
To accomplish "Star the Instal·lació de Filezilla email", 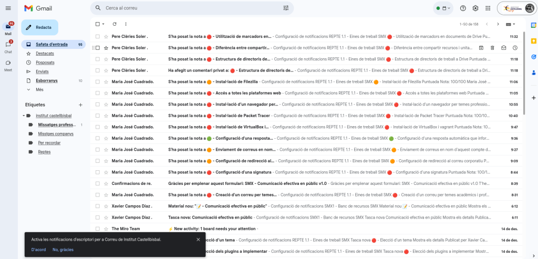I will coord(106,81).
